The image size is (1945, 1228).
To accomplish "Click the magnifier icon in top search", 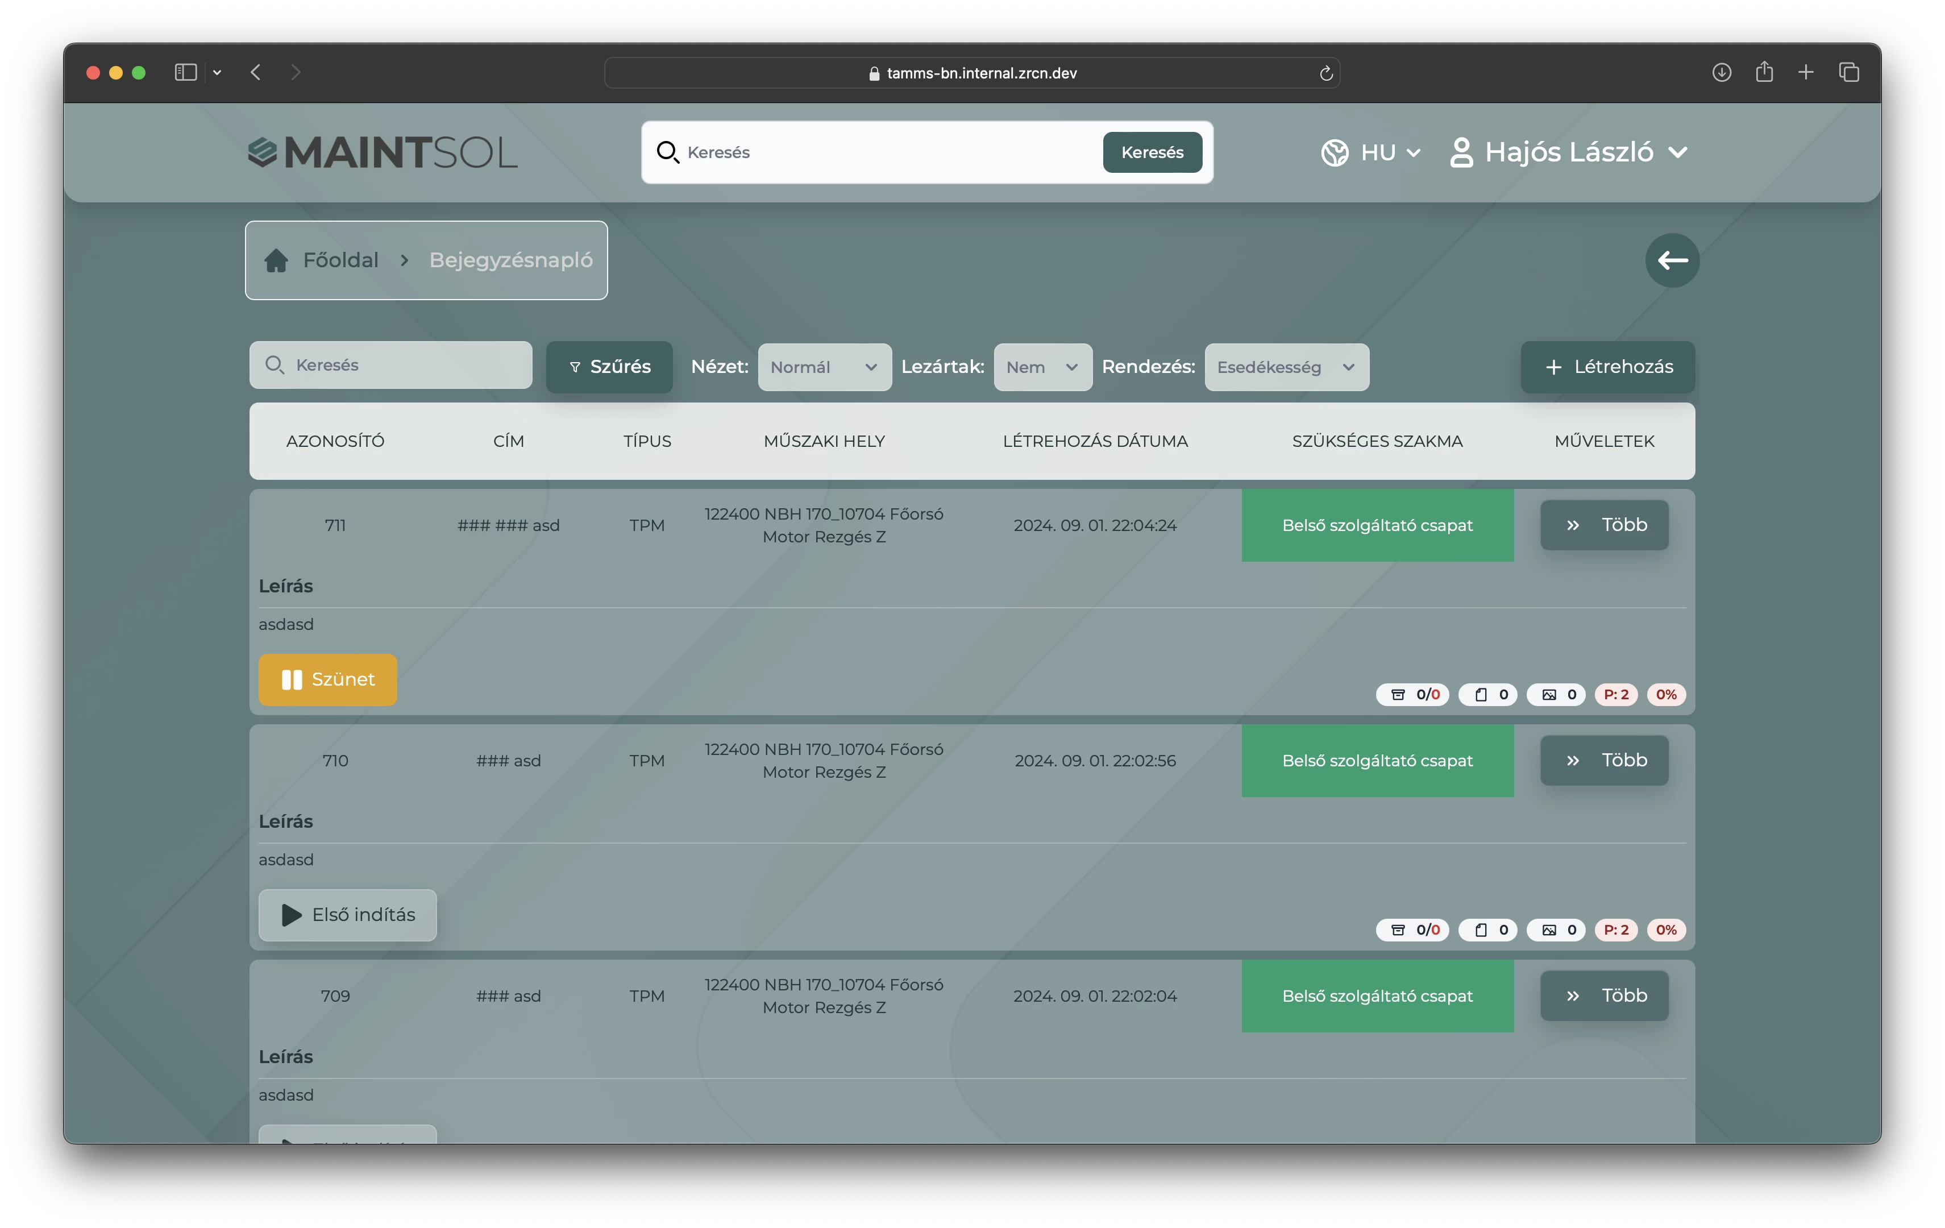I will click(x=667, y=152).
